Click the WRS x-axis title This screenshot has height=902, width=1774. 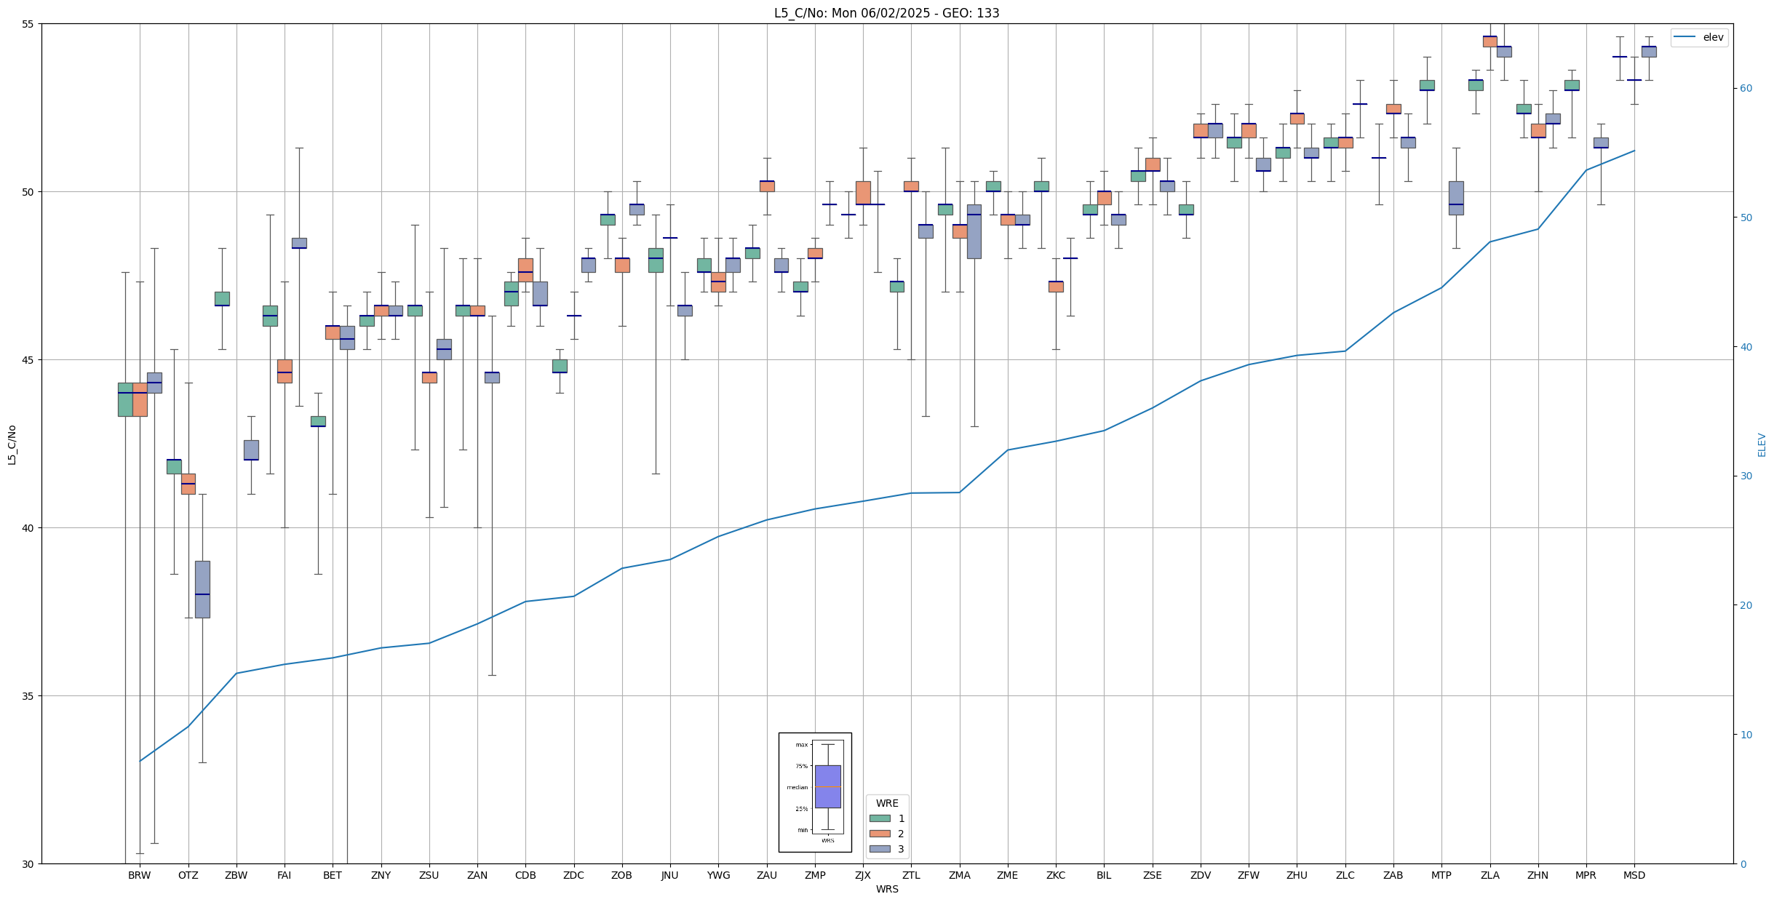click(x=887, y=889)
